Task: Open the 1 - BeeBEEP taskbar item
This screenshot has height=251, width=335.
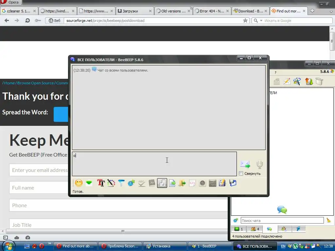Action: 210,246
